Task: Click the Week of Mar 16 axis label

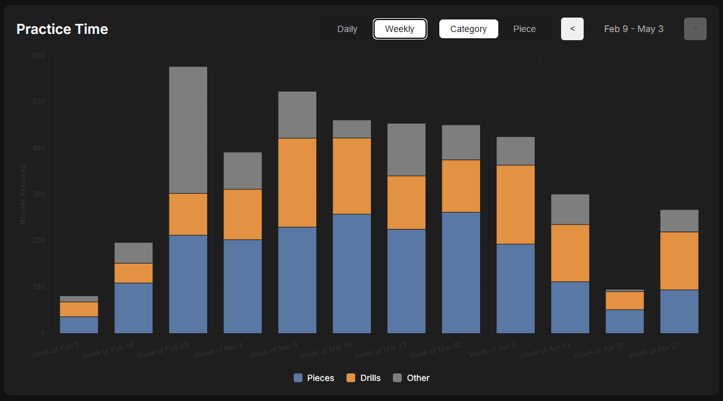Action: click(326, 350)
